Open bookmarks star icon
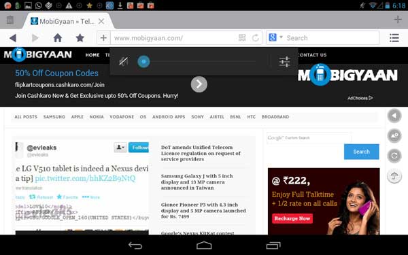This screenshot has width=408, height=255. point(80,37)
